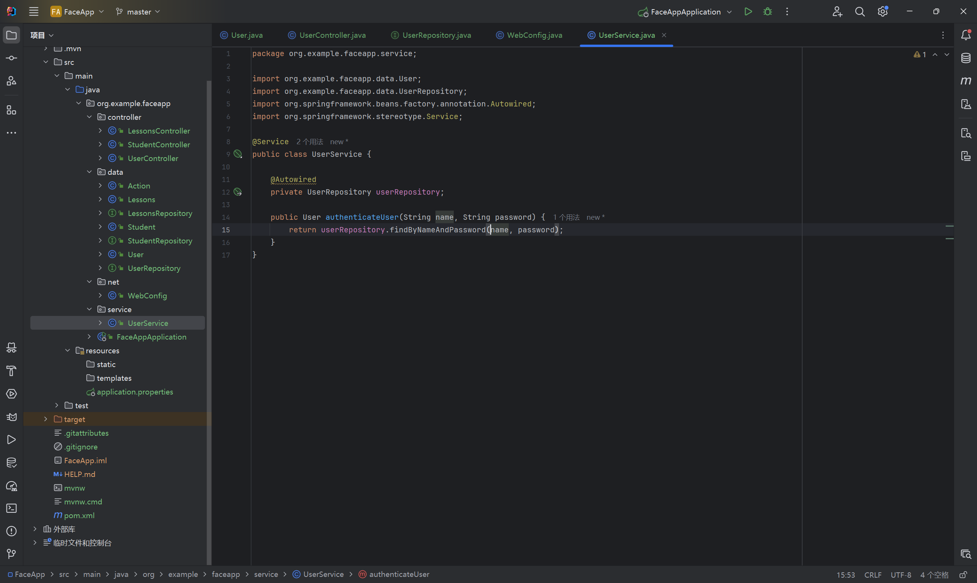Run FaceAppApplication with the green play icon
The height and width of the screenshot is (583, 977).
[x=748, y=12]
